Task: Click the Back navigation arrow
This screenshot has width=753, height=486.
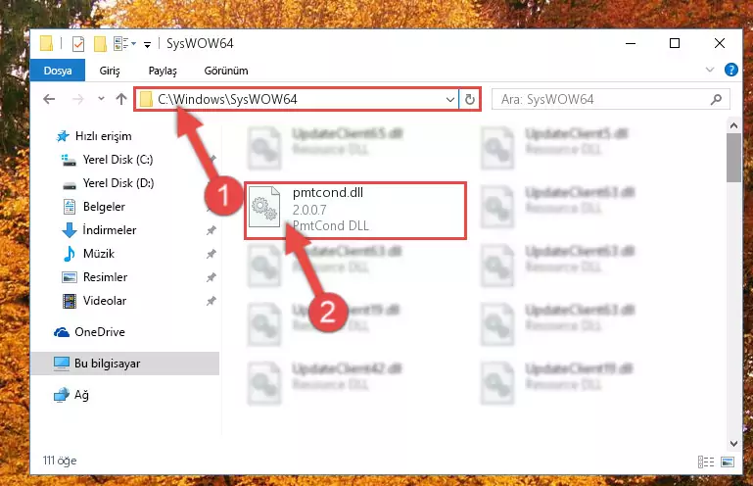Action: pos(50,100)
